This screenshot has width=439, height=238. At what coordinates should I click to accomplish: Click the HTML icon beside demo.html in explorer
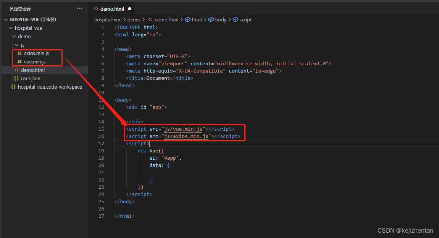coord(16,70)
